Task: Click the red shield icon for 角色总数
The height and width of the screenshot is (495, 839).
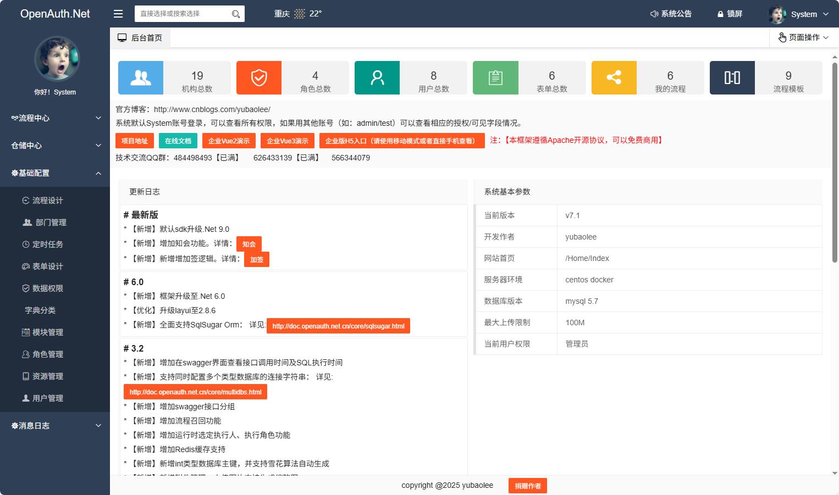Action: (x=258, y=77)
